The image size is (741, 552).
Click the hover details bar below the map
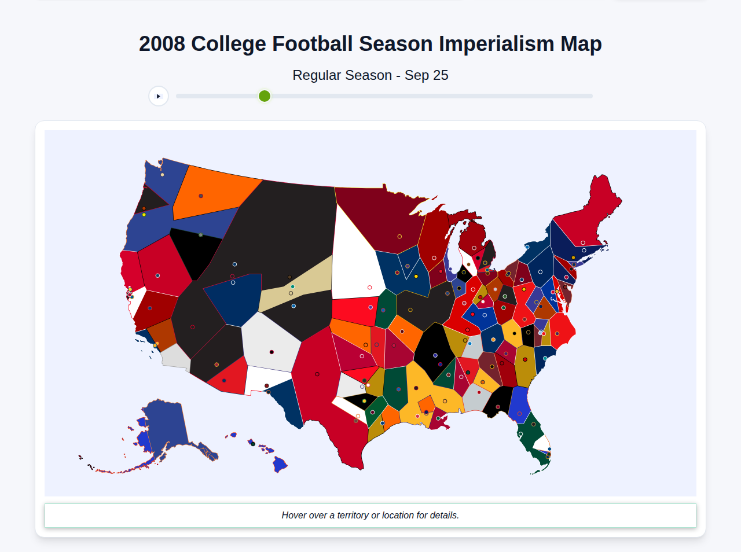[x=370, y=515]
